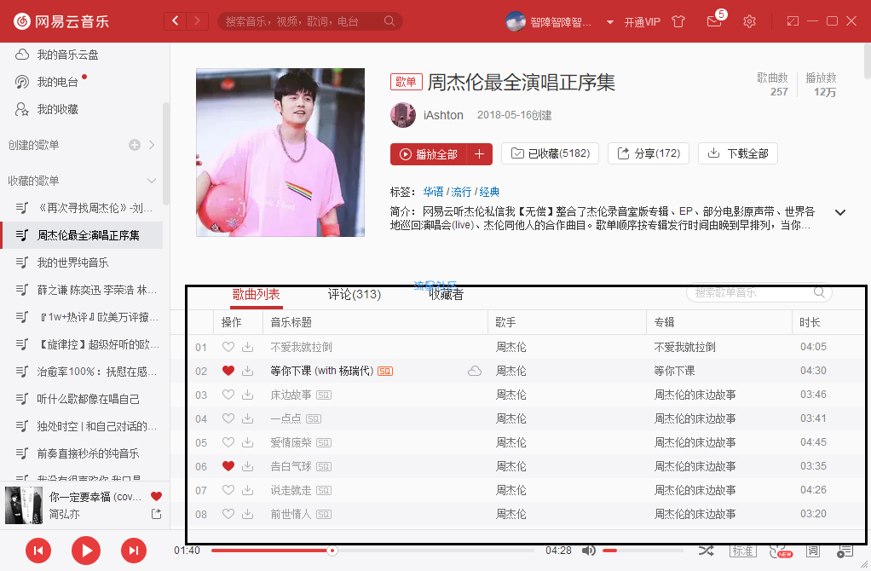This screenshot has width=871, height=571.
Task: Focus the 搜索歌单音乐 search field
Action: point(759,292)
